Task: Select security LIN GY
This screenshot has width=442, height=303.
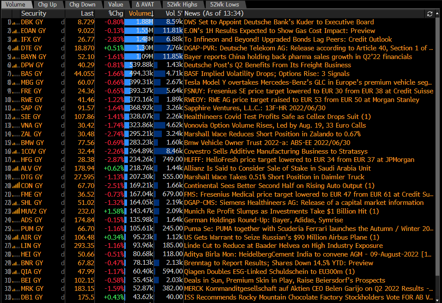Action: pyautogui.click(x=31, y=246)
